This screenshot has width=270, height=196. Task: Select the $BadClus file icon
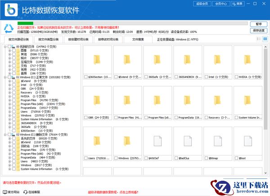click(x=187, y=141)
